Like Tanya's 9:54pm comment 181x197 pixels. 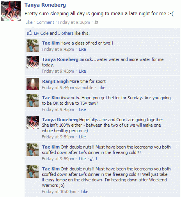(82, 137)
